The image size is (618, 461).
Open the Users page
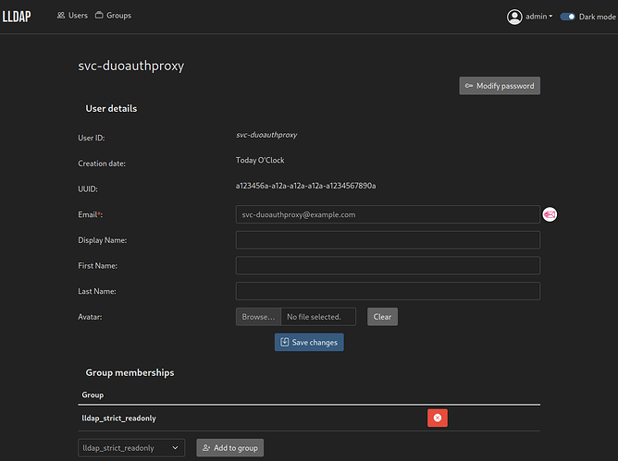click(x=72, y=16)
